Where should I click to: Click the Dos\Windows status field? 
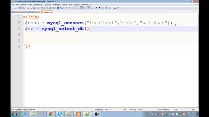(164, 110)
